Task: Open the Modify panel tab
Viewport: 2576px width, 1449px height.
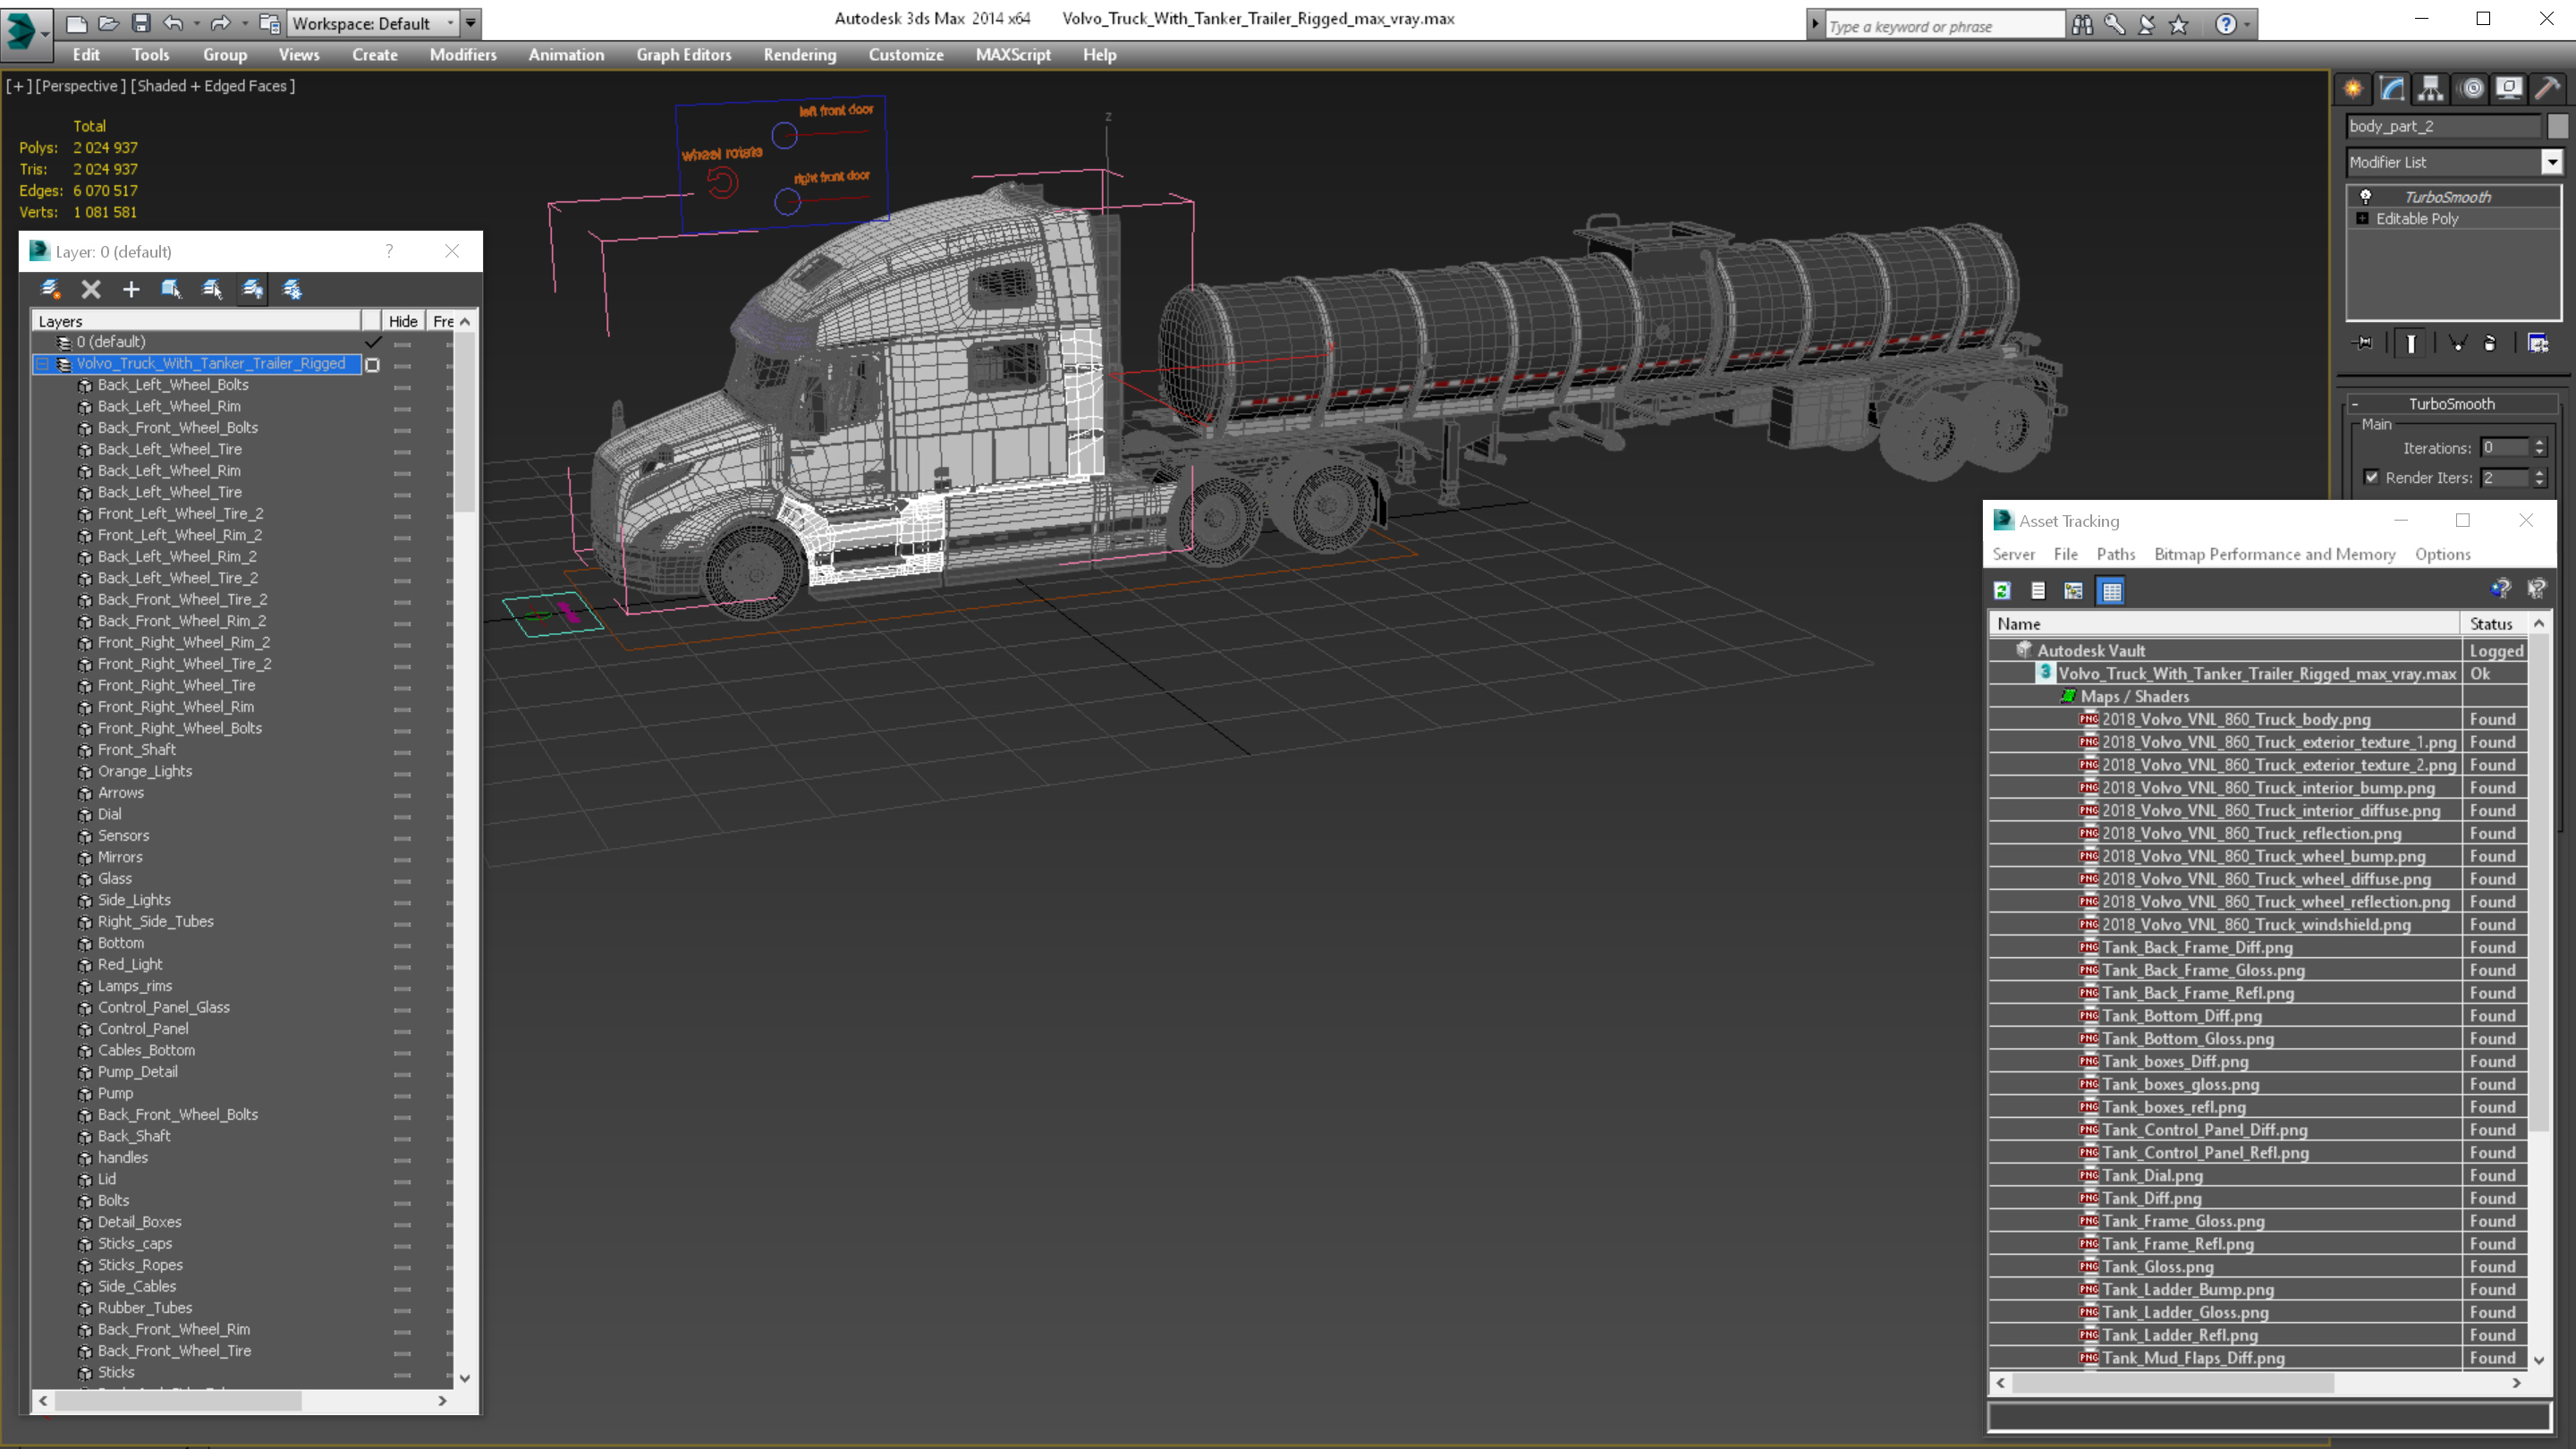Action: 2392,89
